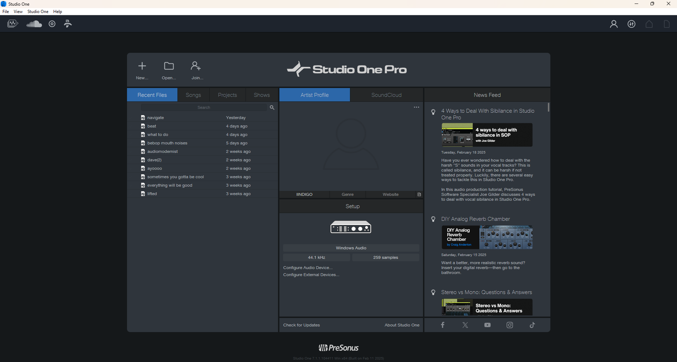Click the notes icon beside Website
677x362 pixels.
tap(419, 194)
